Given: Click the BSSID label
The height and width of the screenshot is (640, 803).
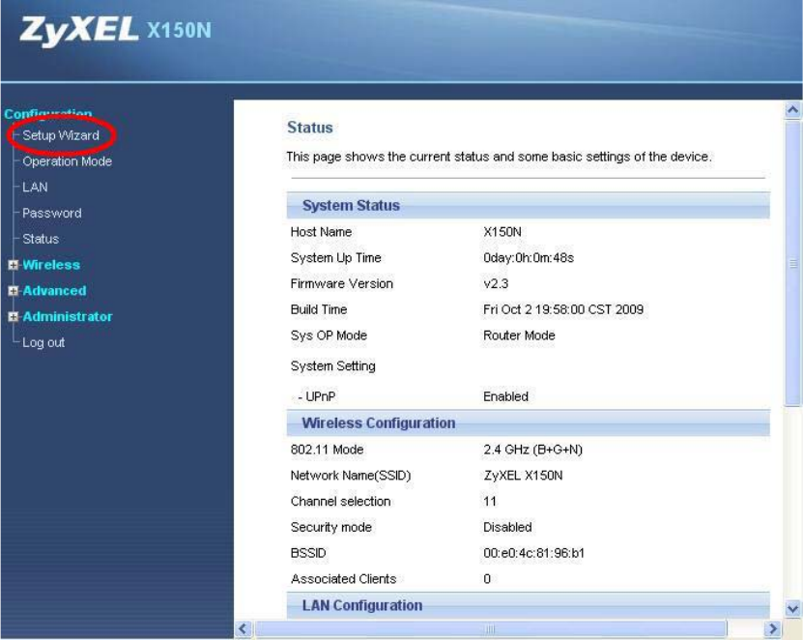Looking at the screenshot, I should (308, 553).
